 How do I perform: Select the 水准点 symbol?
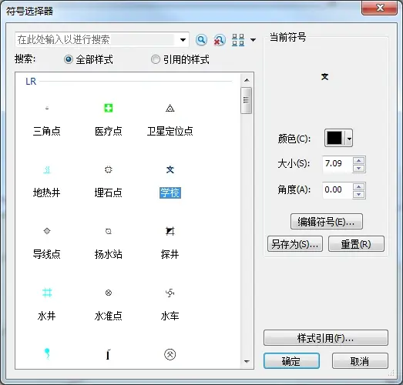click(109, 293)
